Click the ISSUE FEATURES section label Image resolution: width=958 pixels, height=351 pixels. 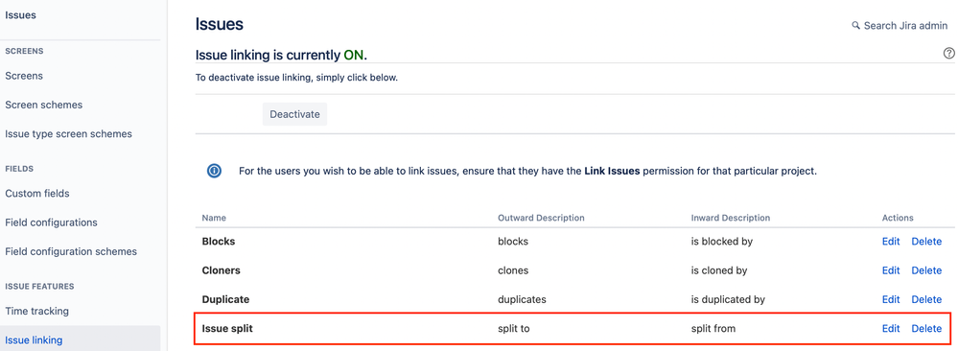pyautogui.click(x=39, y=286)
